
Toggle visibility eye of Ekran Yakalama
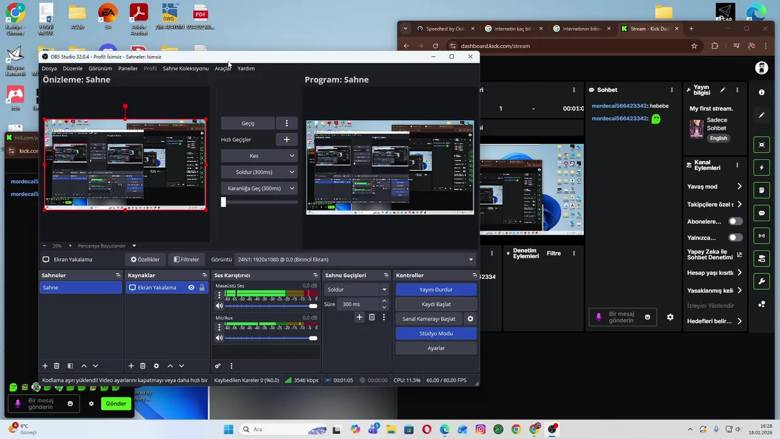coord(191,288)
